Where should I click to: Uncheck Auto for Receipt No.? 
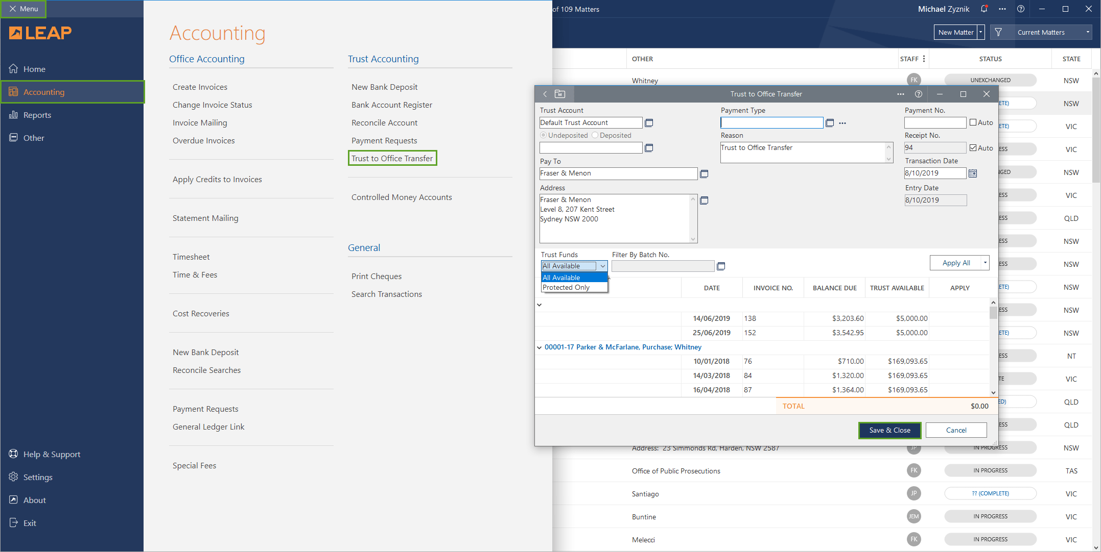click(x=973, y=148)
